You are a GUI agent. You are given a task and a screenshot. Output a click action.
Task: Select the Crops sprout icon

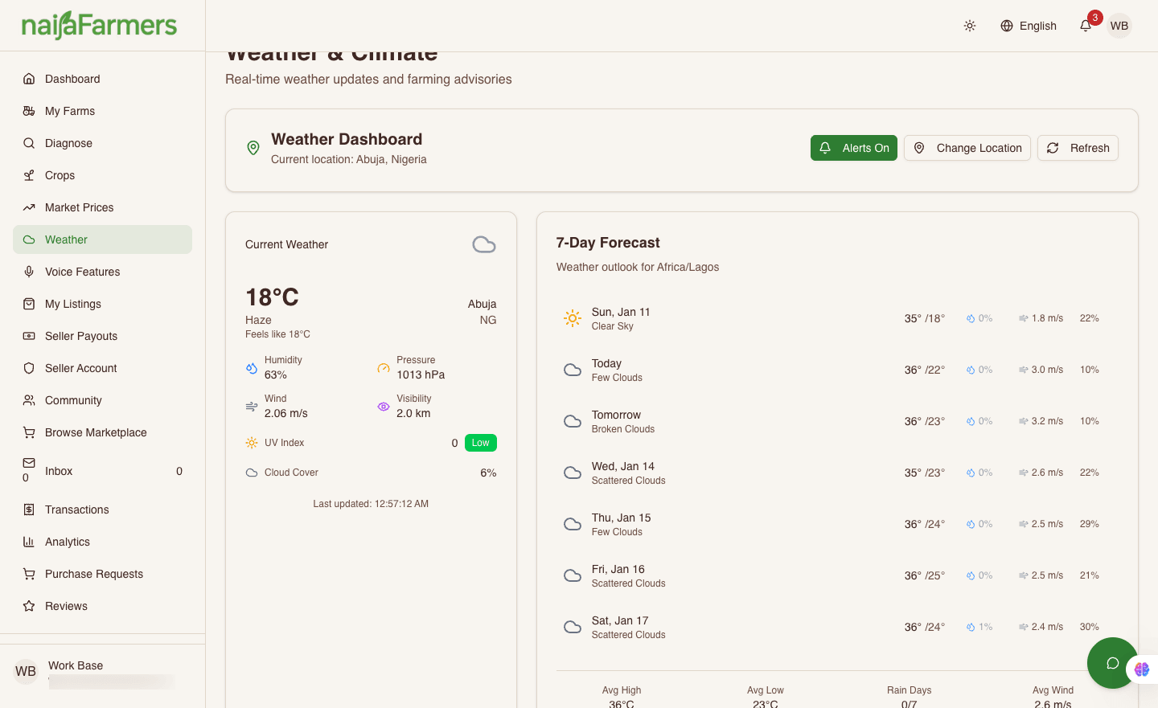[x=29, y=175]
